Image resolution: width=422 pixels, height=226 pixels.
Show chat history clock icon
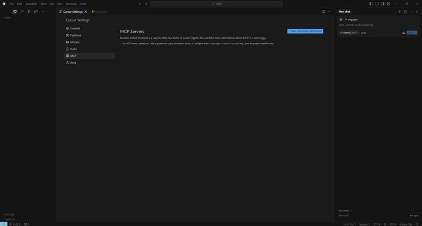click(x=405, y=12)
